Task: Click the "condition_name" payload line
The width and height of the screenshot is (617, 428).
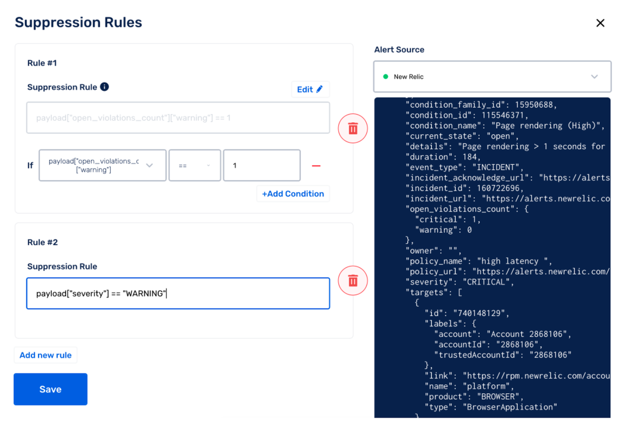Action: tap(505, 126)
